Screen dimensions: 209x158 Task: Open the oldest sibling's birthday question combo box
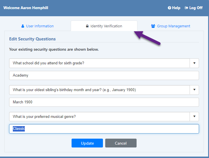point(104,90)
